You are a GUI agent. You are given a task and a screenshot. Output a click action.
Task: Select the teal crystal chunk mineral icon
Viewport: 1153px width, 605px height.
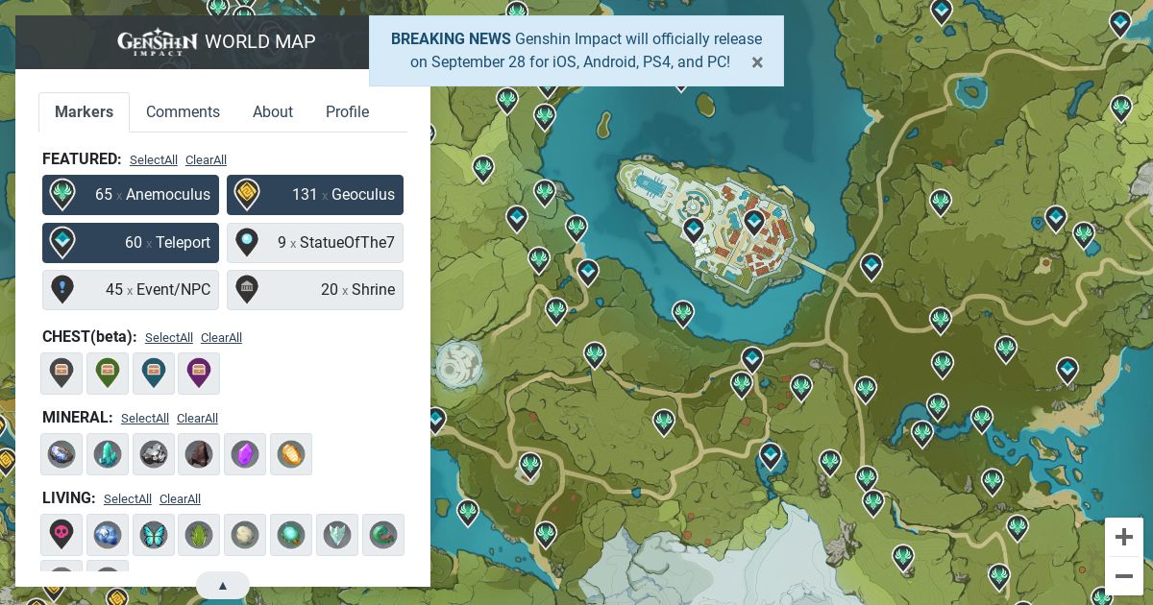(108, 454)
